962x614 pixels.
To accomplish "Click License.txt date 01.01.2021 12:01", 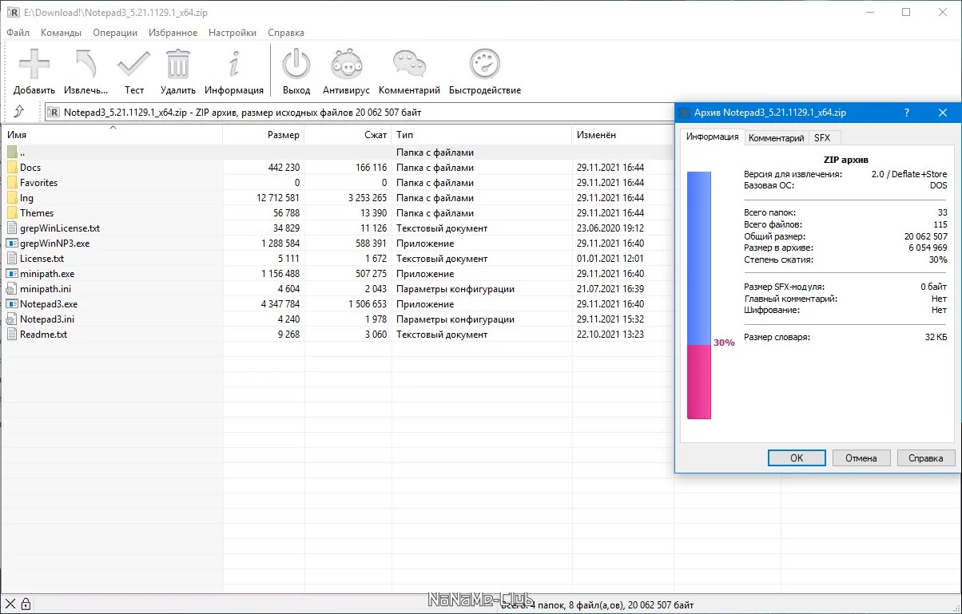I will (x=610, y=259).
